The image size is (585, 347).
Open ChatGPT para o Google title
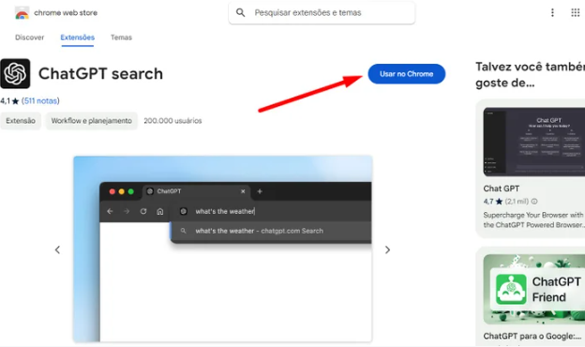click(x=532, y=336)
